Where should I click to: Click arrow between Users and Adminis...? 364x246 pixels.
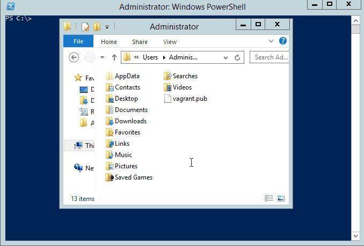click(x=164, y=57)
